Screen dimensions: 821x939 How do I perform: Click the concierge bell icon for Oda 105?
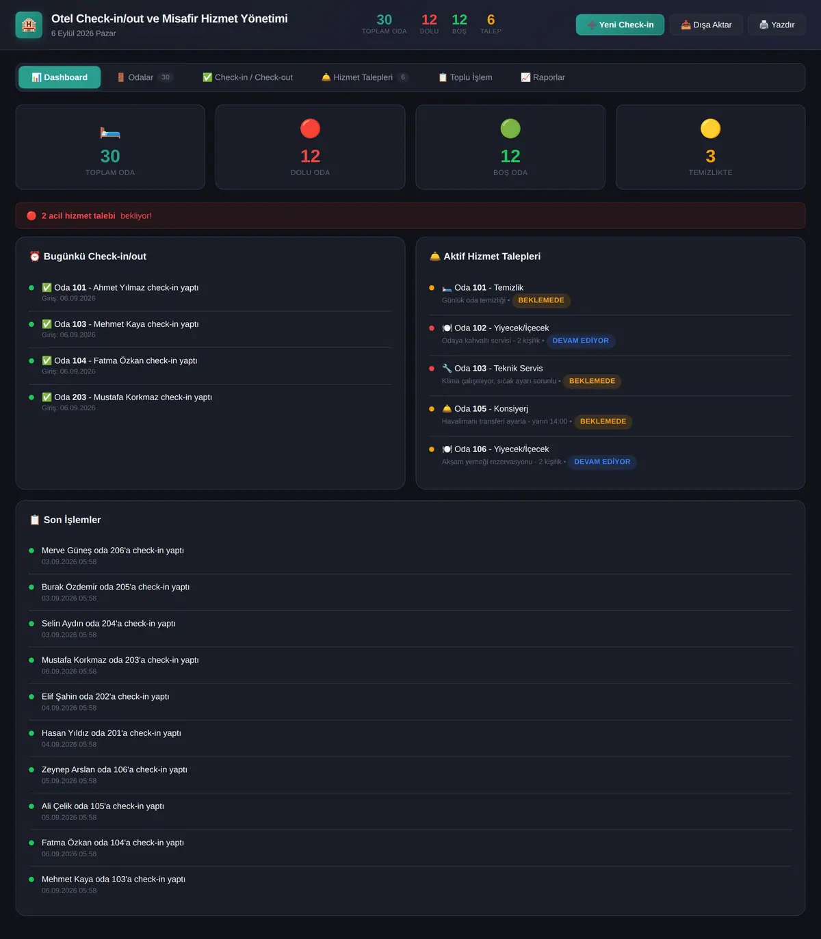click(447, 409)
